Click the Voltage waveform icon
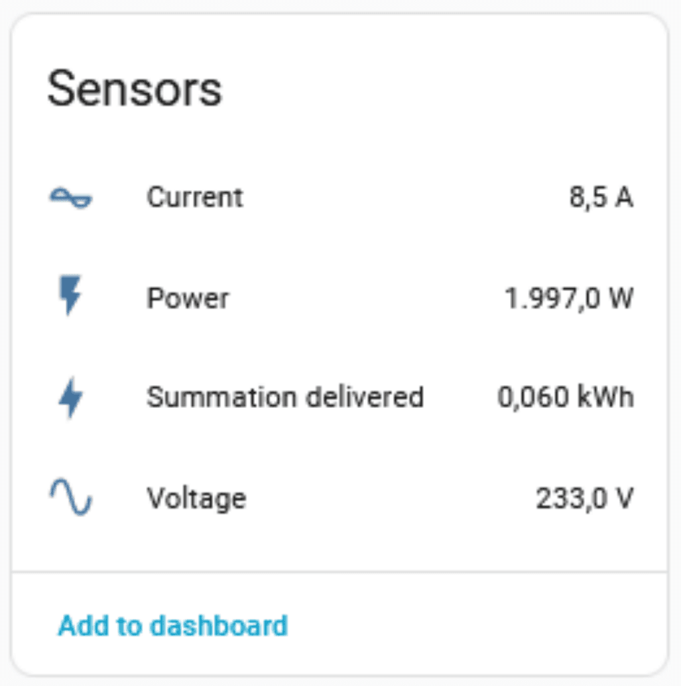Image resolution: width=681 pixels, height=686 pixels. pyautogui.click(x=69, y=496)
